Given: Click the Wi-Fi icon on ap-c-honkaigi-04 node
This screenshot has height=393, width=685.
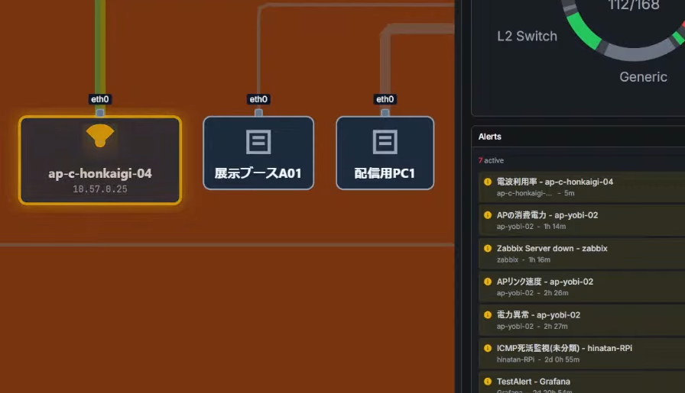Looking at the screenshot, I should [x=100, y=136].
